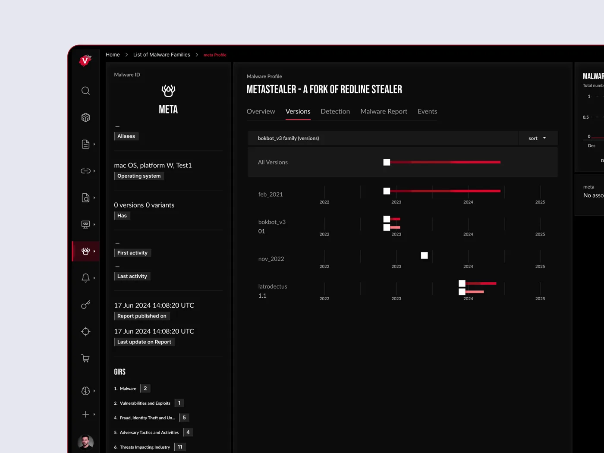Open the crosshair target icon in sidebar
Screen dimensions: 604x453
[x=85, y=331]
